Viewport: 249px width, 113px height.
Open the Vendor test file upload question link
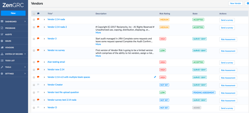pos(63,92)
